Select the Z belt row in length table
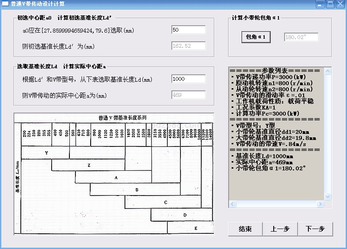Viewport: 347px width, 249px height. (x=88, y=165)
